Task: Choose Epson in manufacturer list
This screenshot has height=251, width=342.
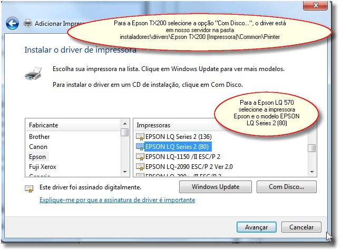Action: point(37,157)
